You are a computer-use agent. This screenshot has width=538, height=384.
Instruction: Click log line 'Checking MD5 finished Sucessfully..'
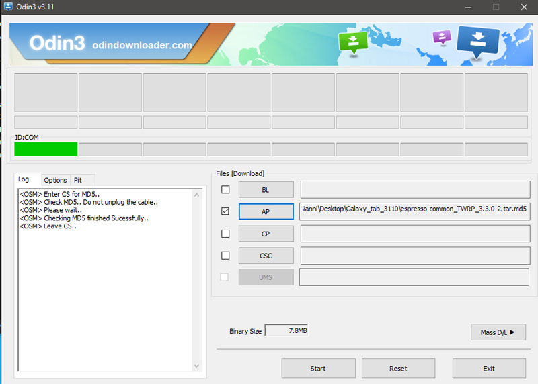pyautogui.click(x=84, y=218)
